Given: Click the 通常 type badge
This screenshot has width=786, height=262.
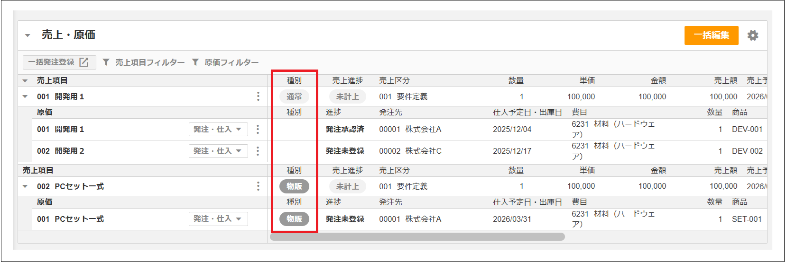Looking at the screenshot, I should pyautogui.click(x=294, y=96).
